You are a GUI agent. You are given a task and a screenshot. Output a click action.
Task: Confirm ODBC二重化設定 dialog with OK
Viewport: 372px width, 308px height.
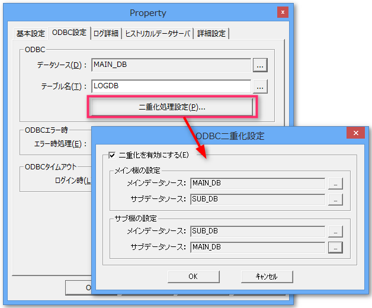(193, 276)
